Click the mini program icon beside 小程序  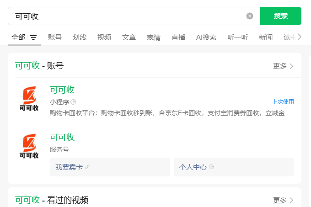(73, 101)
